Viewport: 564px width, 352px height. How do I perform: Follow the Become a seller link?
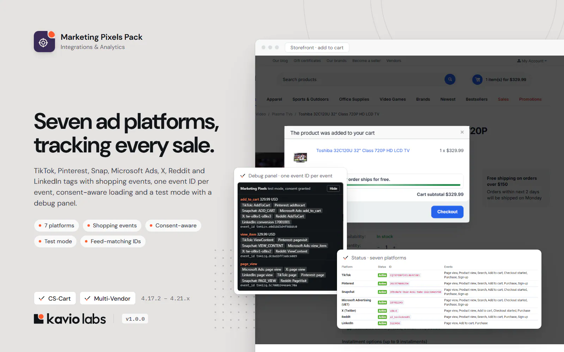[366, 61]
